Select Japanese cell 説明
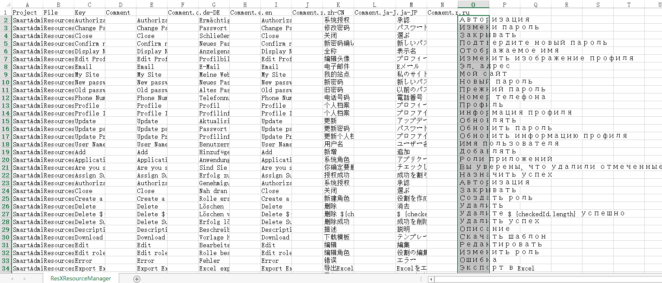 (411, 230)
